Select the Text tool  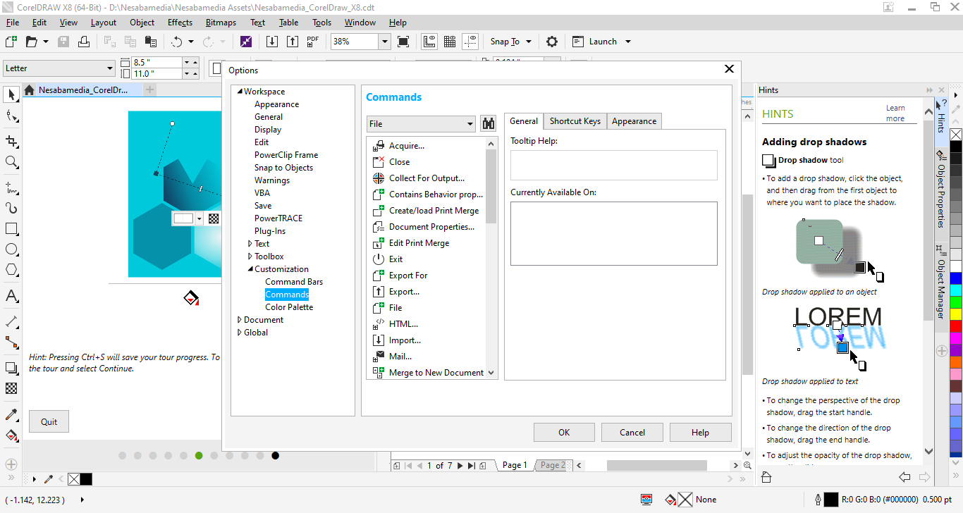point(11,296)
